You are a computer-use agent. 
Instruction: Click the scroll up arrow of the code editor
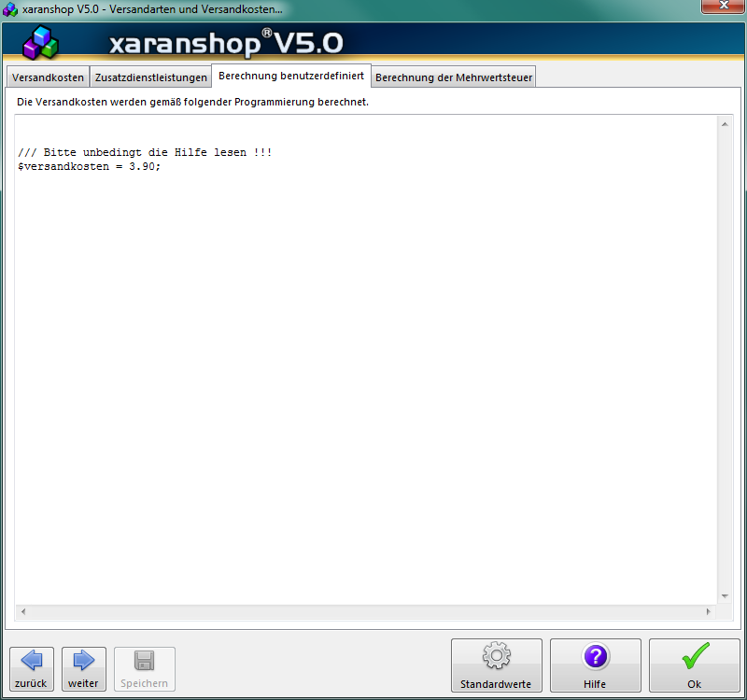point(725,124)
